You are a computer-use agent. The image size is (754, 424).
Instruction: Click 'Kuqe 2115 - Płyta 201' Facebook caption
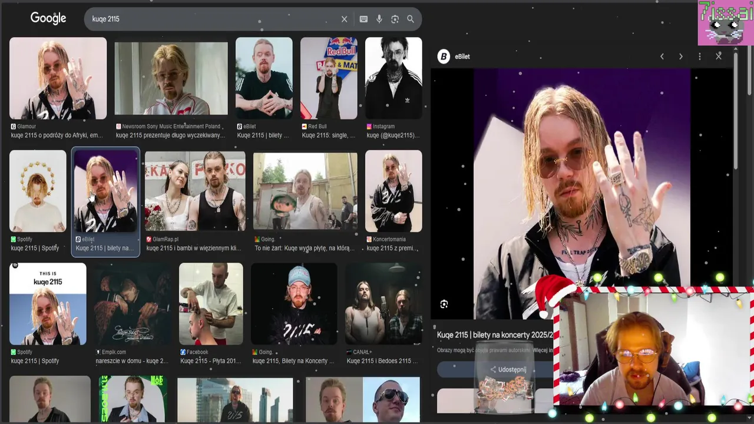click(211, 361)
